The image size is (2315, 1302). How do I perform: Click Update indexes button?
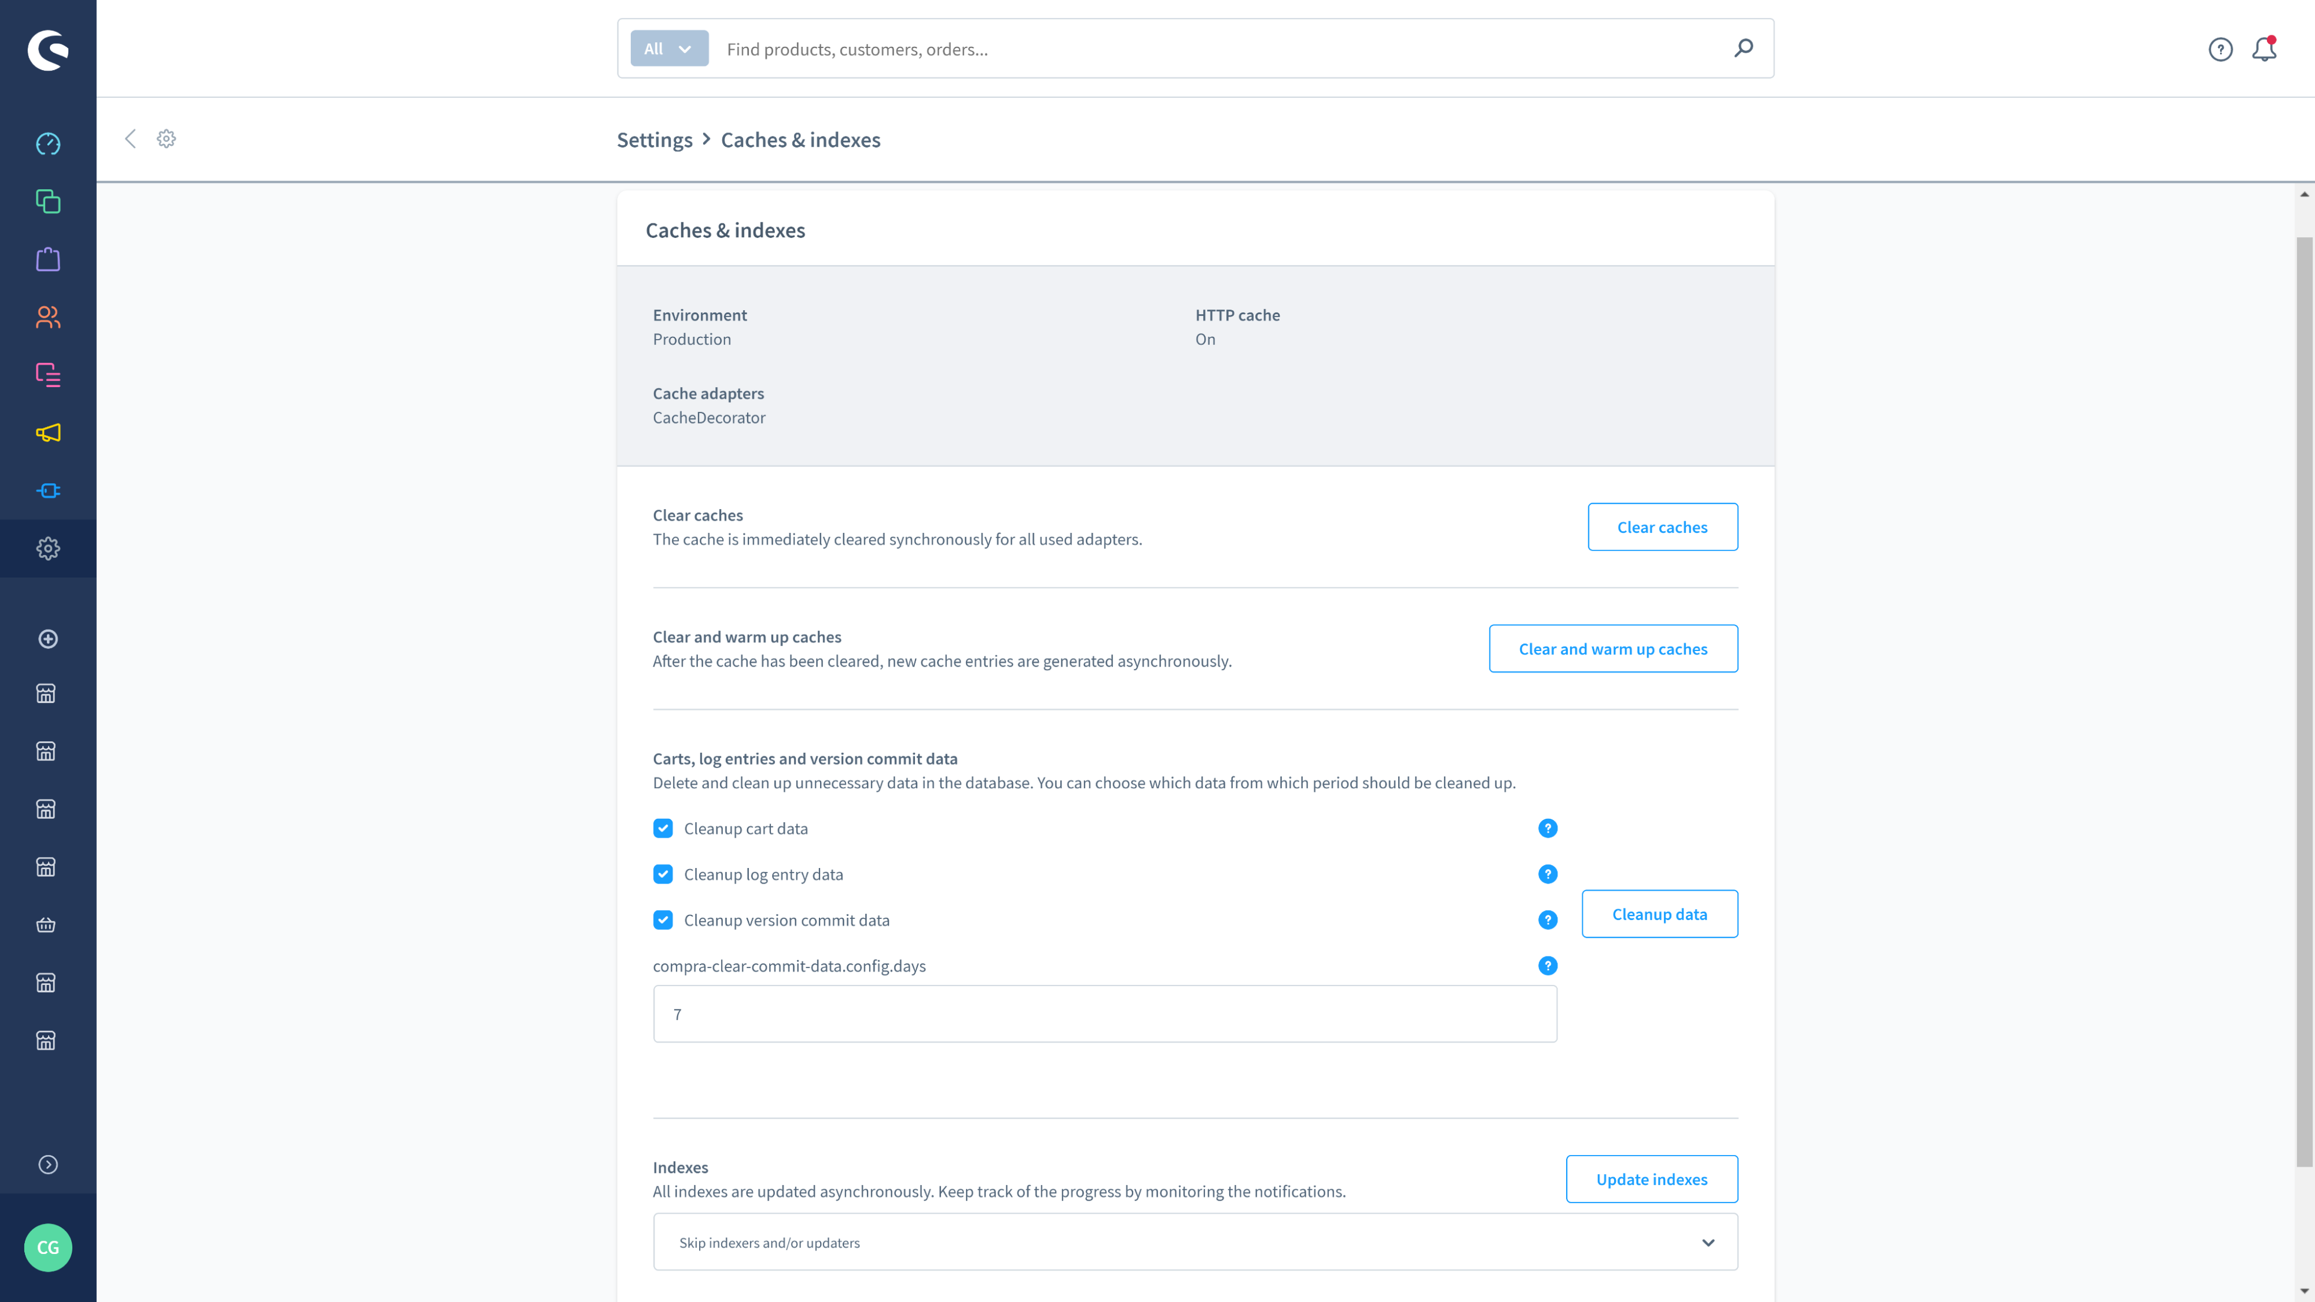1652,1178
